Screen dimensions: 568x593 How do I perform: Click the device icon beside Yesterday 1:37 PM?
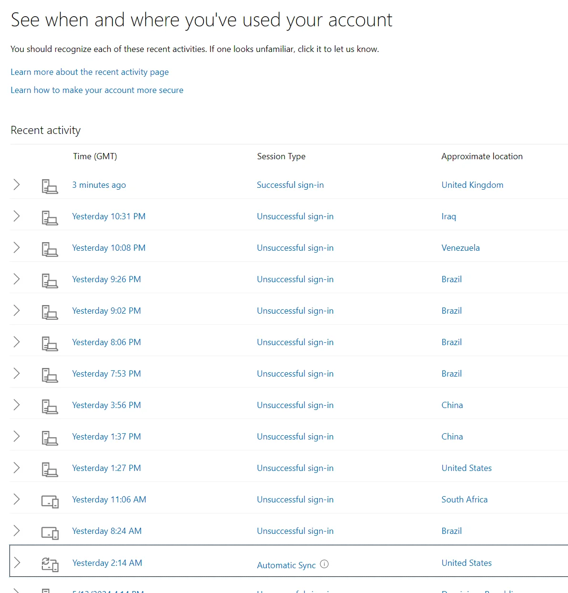click(50, 438)
